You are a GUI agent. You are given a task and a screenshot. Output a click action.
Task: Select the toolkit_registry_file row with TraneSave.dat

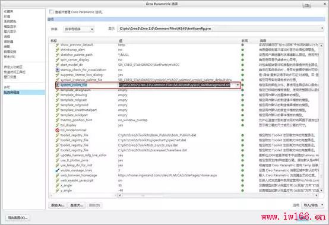[x=185, y=150]
